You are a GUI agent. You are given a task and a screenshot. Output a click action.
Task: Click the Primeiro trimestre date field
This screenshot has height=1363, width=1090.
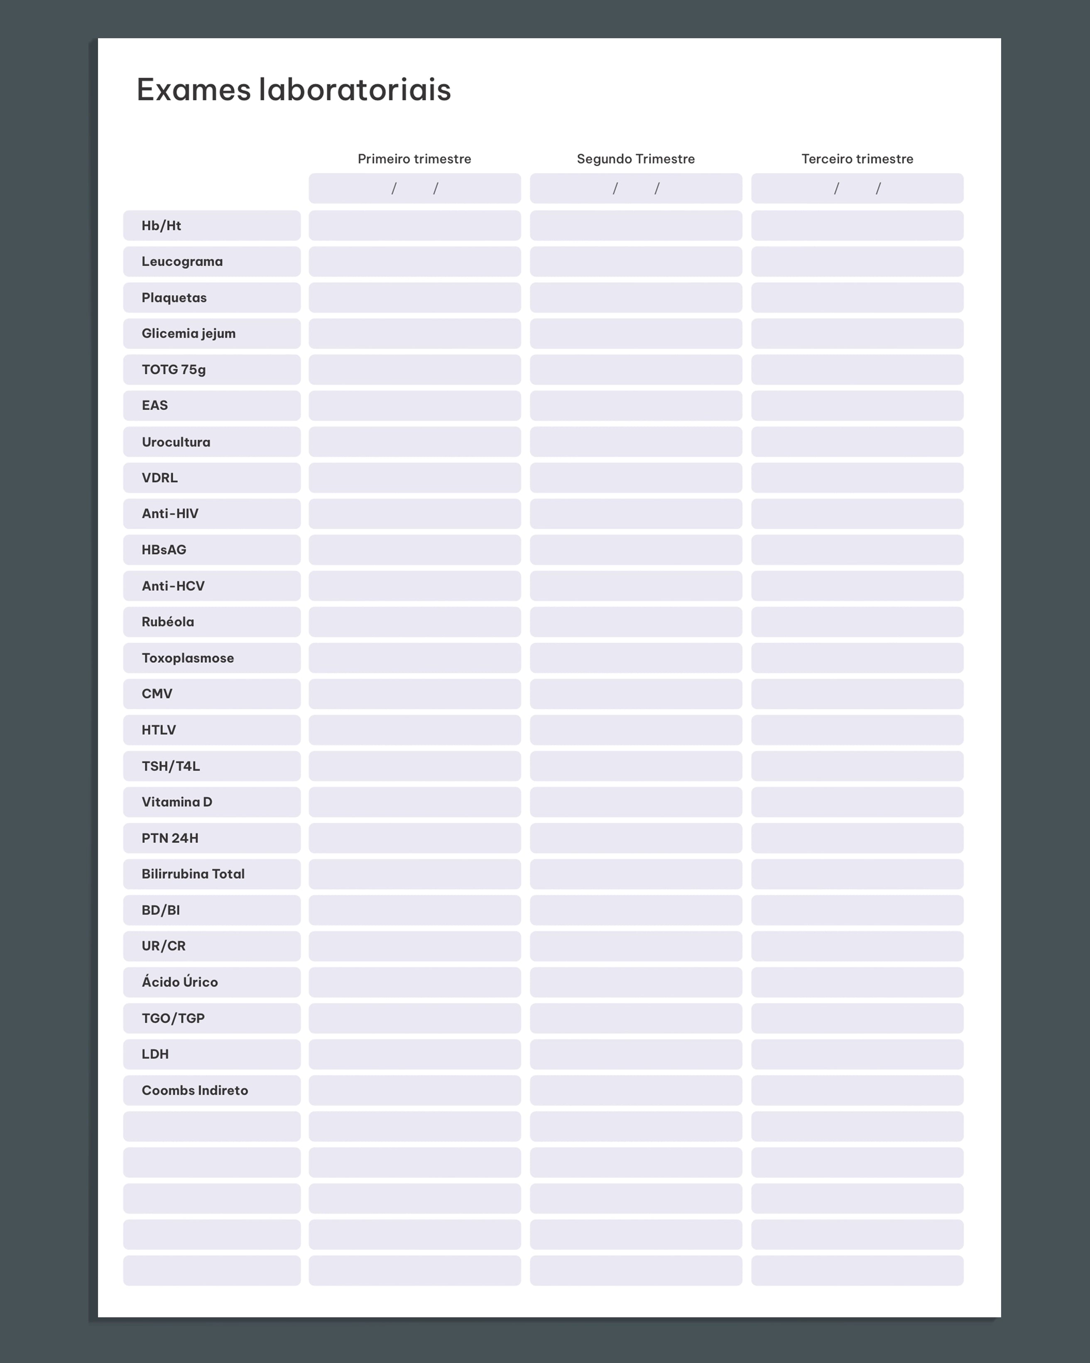[x=415, y=189]
